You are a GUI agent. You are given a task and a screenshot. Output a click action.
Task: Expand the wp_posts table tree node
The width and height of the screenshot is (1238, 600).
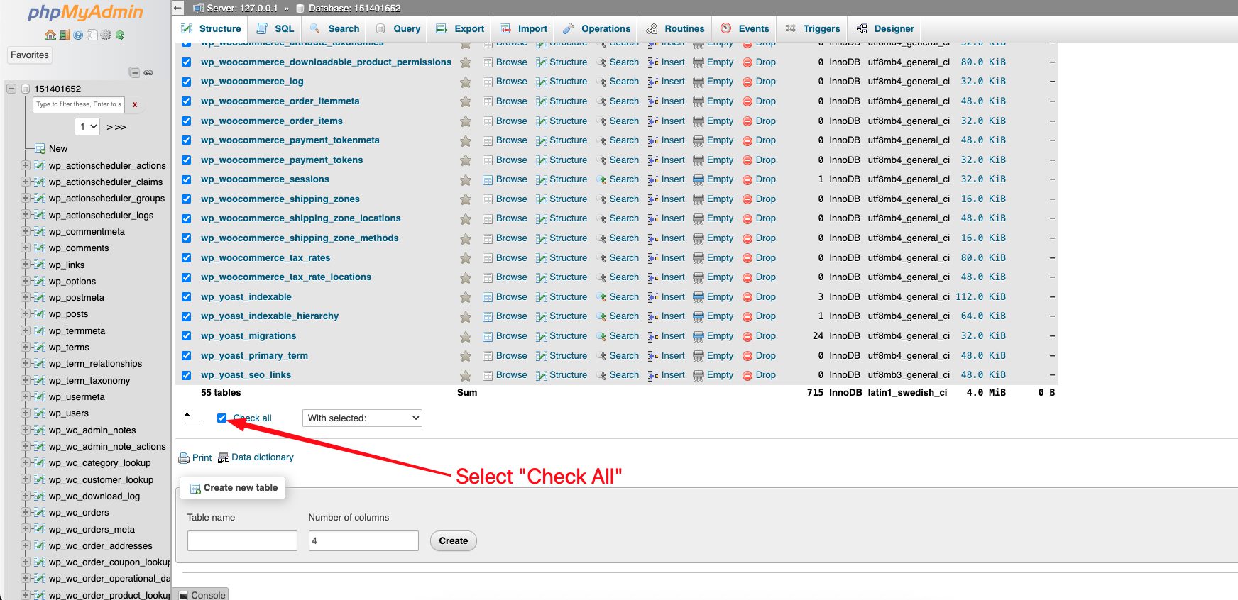pos(26,314)
